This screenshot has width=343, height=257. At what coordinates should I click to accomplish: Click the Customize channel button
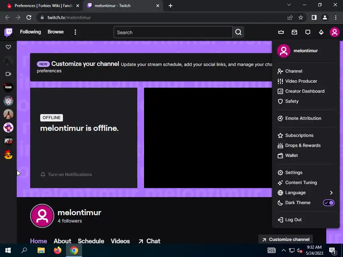(285, 239)
